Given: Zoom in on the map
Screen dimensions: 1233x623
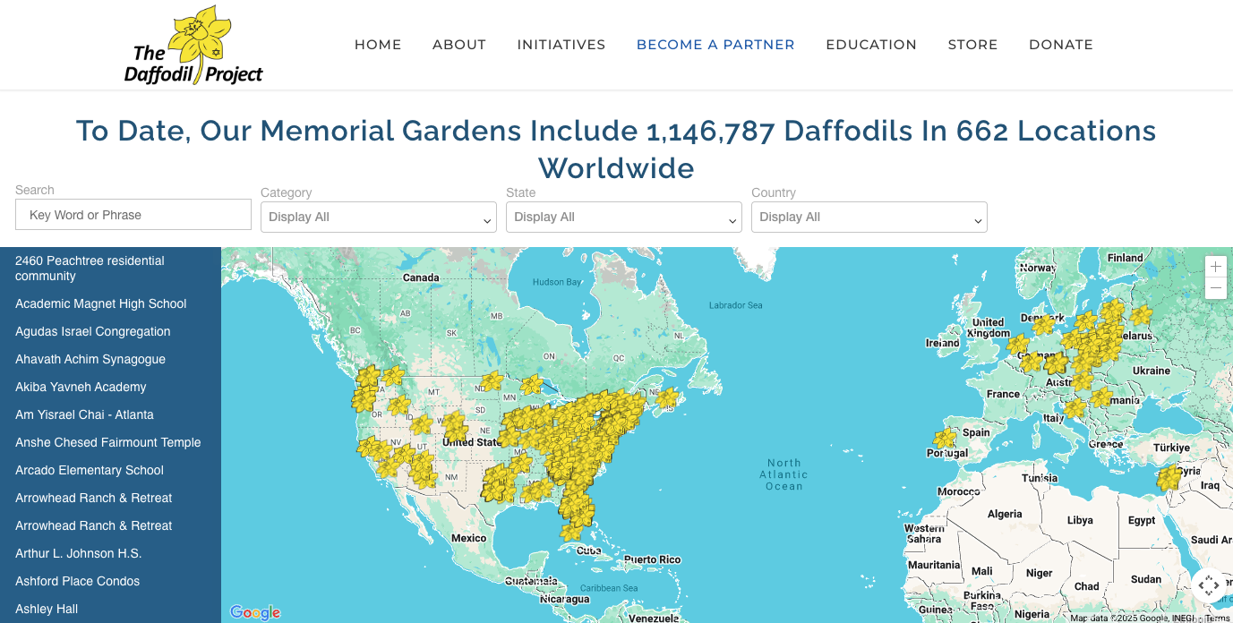Looking at the screenshot, I should point(1215,267).
